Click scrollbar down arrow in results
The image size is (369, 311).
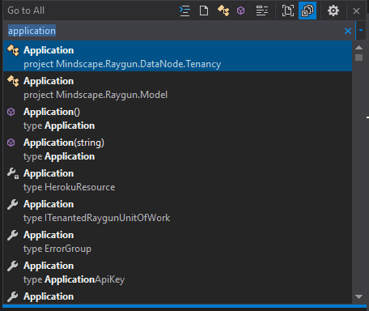tap(358, 296)
